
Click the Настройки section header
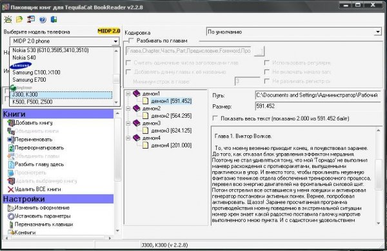pyautogui.click(x=58, y=199)
